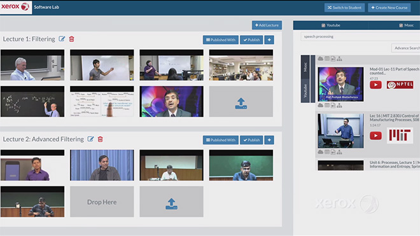Screen dimensions: 420x236
Task: Click the plus button beside Lecture 2's Publish
Action: click(x=269, y=140)
